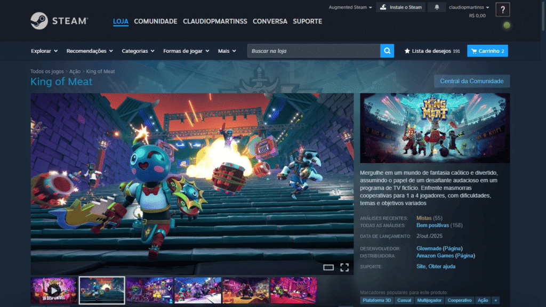
Task: Enter fullscreen view for the screenshot
Action: coord(344,268)
